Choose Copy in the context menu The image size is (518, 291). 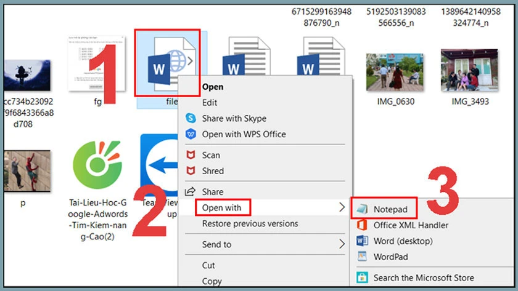pos(212,281)
